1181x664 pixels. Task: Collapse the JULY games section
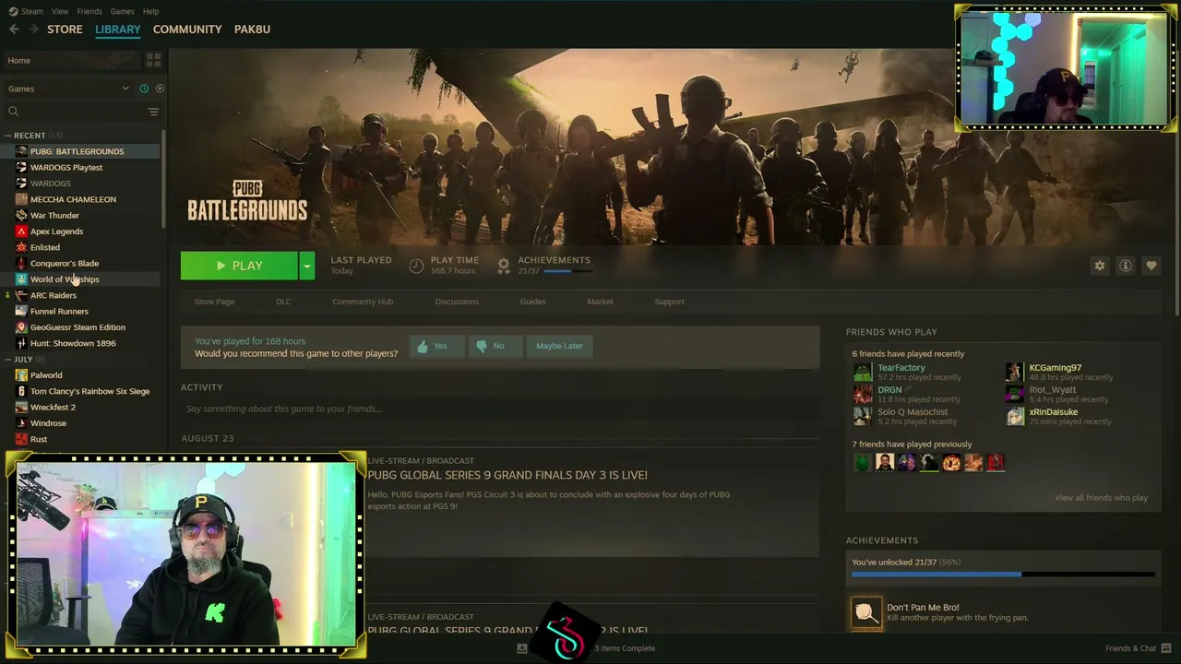tap(7, 360)
